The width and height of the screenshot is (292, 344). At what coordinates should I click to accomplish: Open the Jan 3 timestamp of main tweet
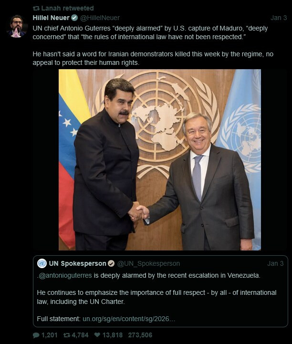point(279,18)
